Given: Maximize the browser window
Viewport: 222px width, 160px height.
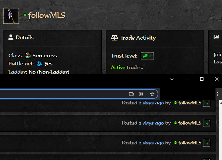Looking at the screenshot, I should (202, 79).
